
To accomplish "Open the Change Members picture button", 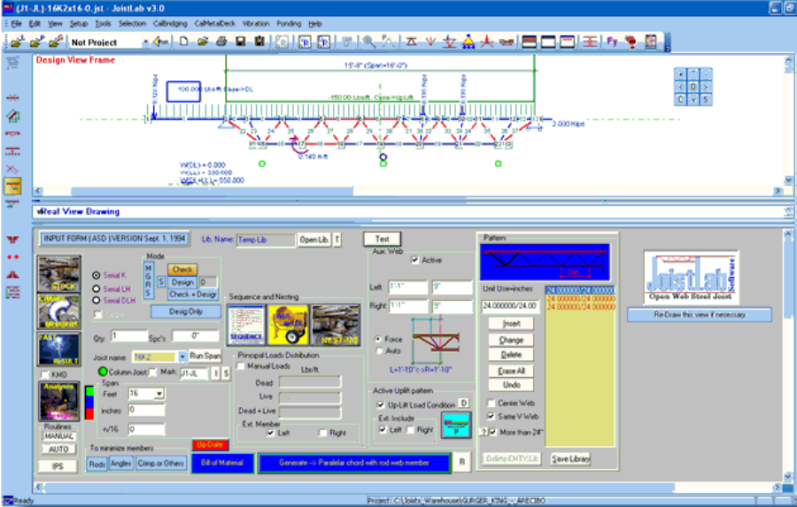I will pos(59,311).
